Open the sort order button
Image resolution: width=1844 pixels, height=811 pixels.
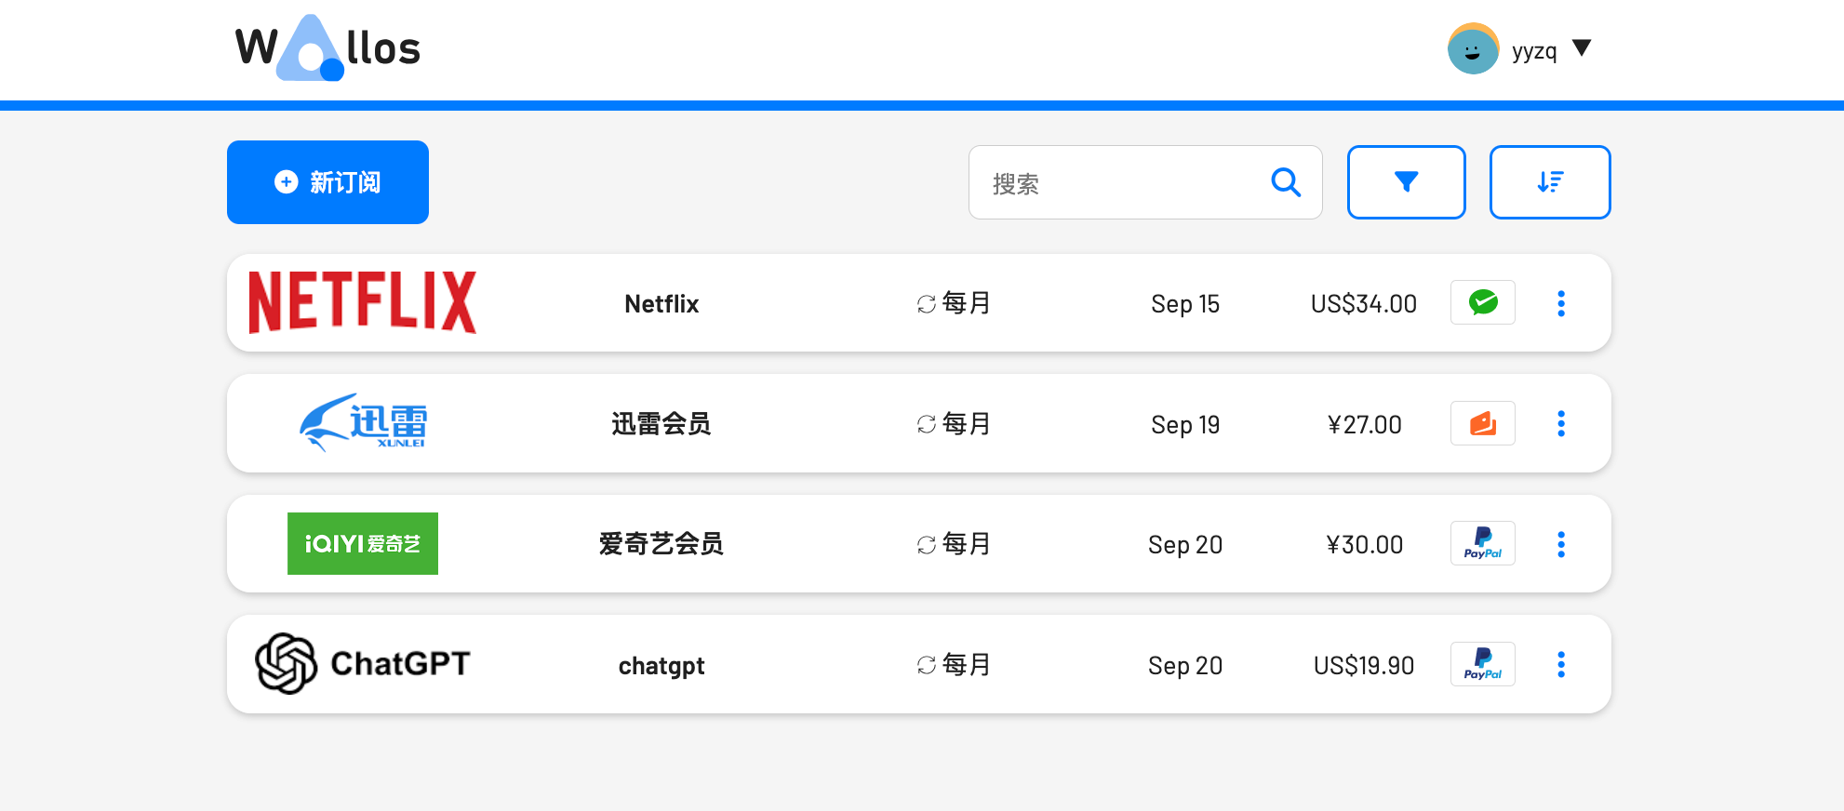pos(1549,182)
